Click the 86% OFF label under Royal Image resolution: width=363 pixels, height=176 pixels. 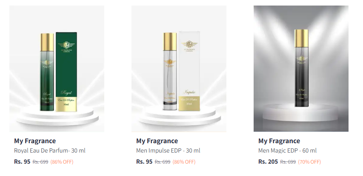tap(62, 162)
